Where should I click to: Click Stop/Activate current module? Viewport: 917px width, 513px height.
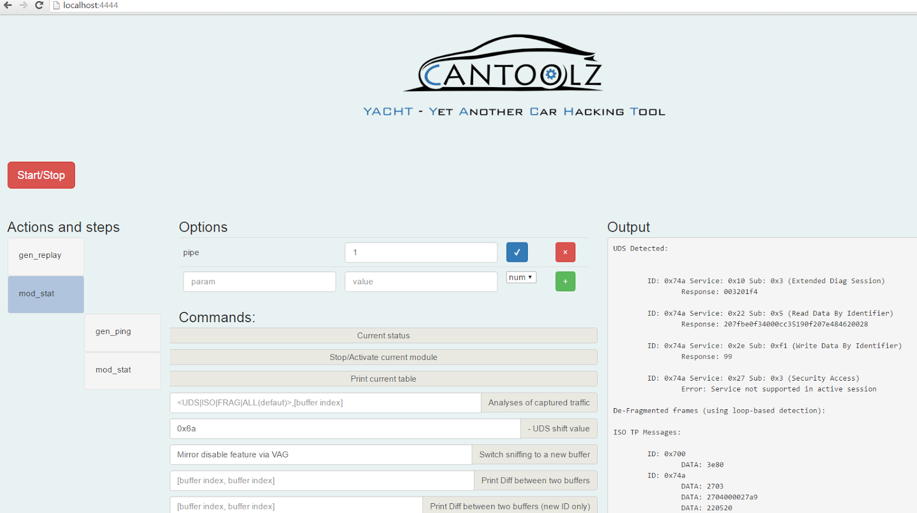tap(383, 357)
